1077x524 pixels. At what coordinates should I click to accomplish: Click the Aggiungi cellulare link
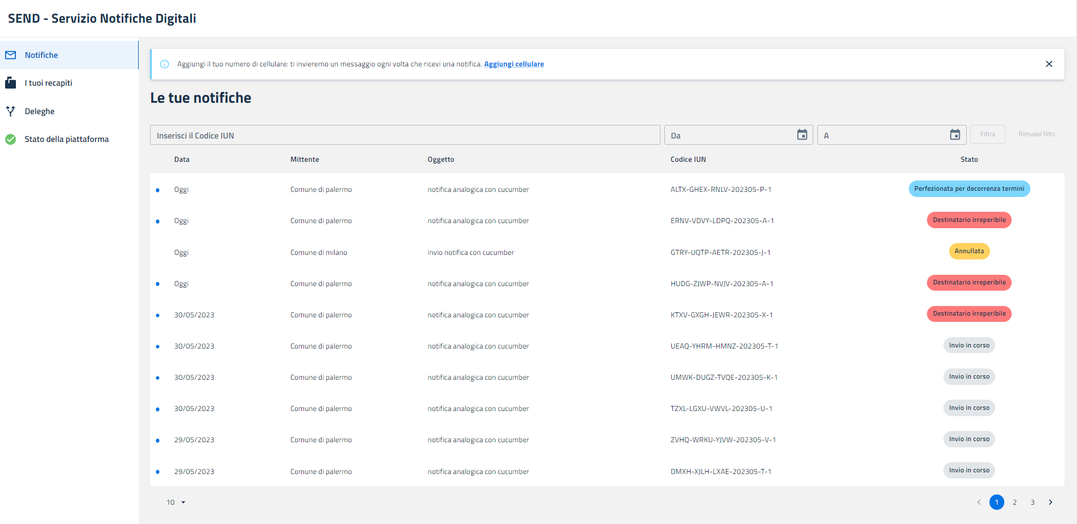514,64
